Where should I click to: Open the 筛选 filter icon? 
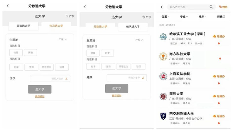(224, 17)
